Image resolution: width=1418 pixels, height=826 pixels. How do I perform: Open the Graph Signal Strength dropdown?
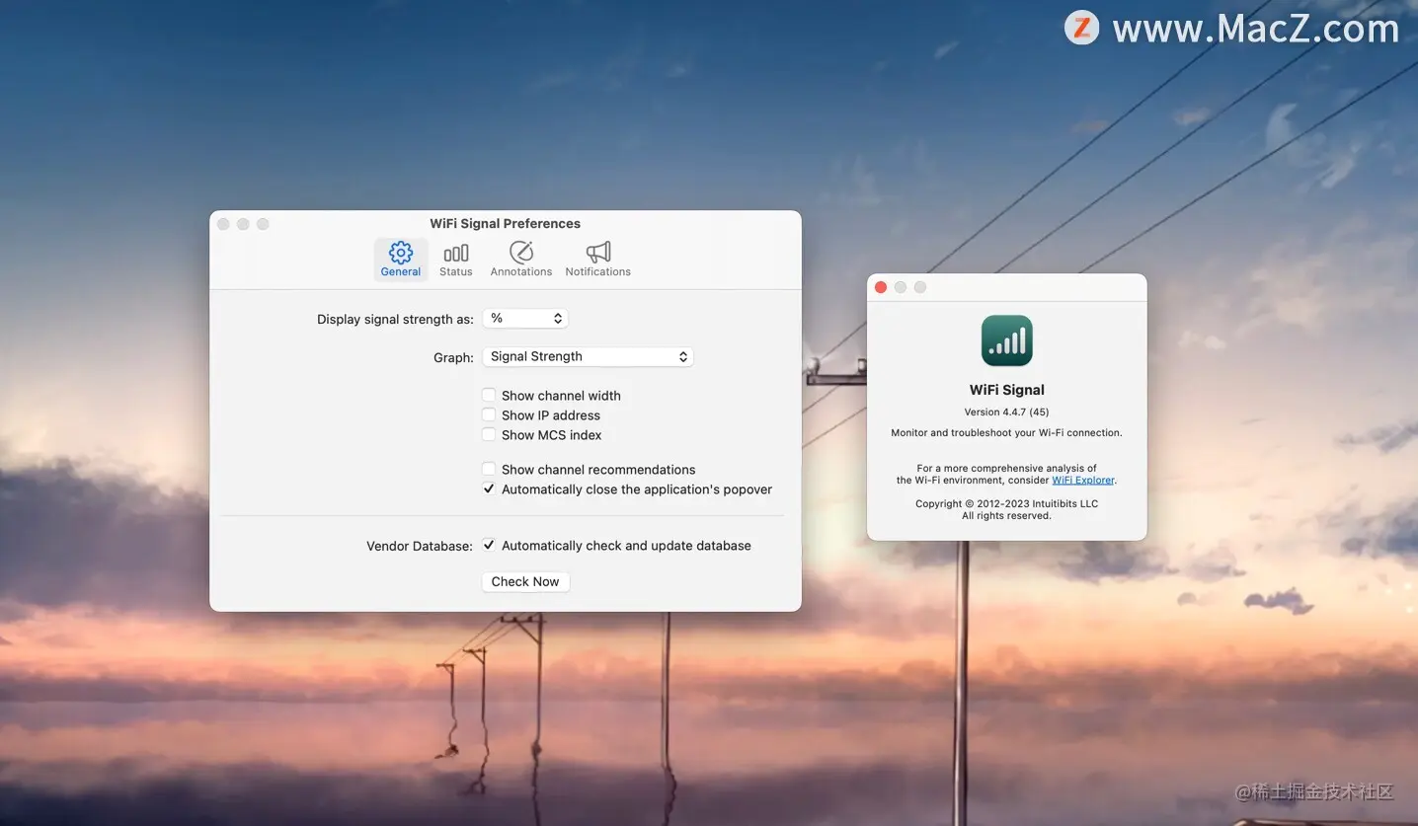(589, 357)
